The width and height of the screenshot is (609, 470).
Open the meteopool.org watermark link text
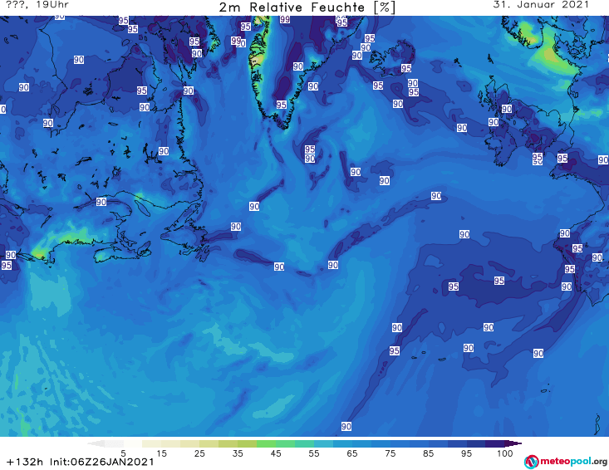(573, 462)
